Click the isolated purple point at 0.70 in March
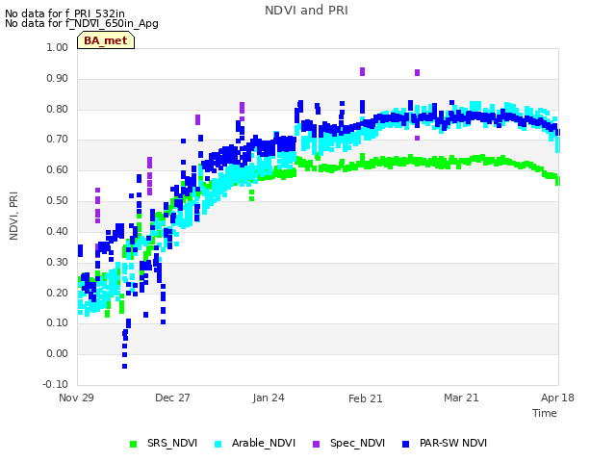The width and height of the screenshot is (616, 462). click(x=417, y=138)
